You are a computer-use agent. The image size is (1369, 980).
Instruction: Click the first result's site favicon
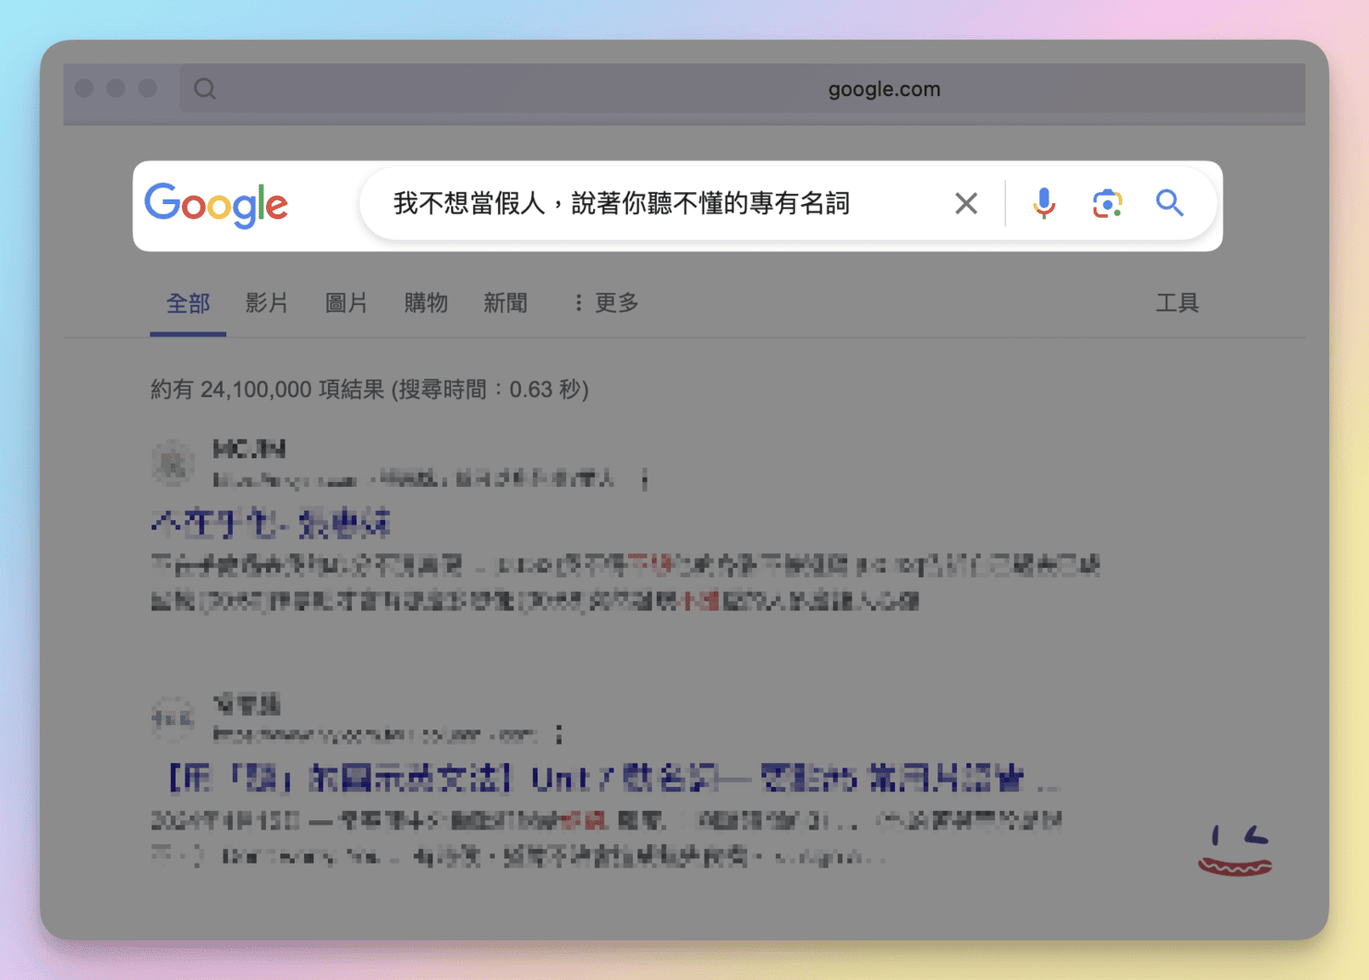click(173, 464)
